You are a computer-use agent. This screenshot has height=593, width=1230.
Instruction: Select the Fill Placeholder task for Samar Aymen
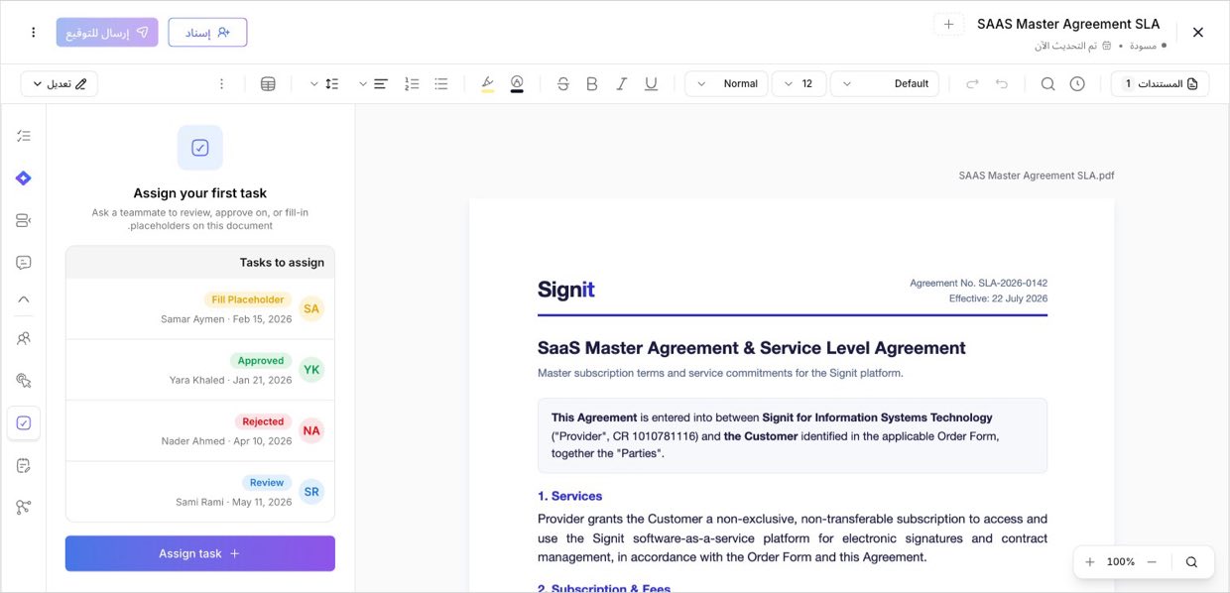tap(200, 309)
